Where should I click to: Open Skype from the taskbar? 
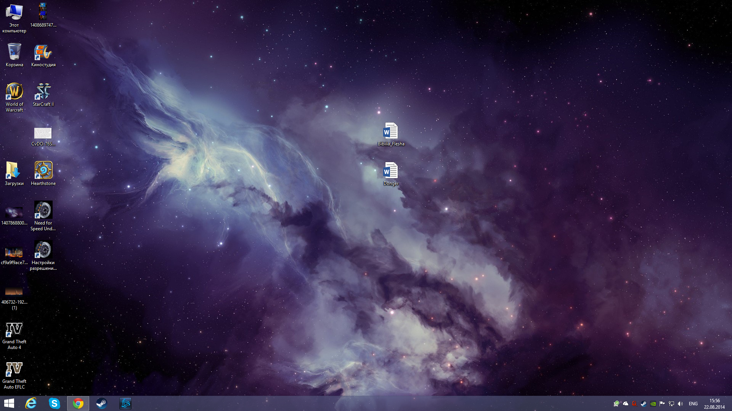55,403
